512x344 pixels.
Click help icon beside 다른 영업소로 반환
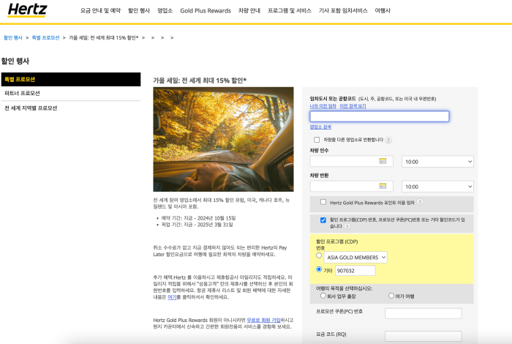click(x=388, y=140)
